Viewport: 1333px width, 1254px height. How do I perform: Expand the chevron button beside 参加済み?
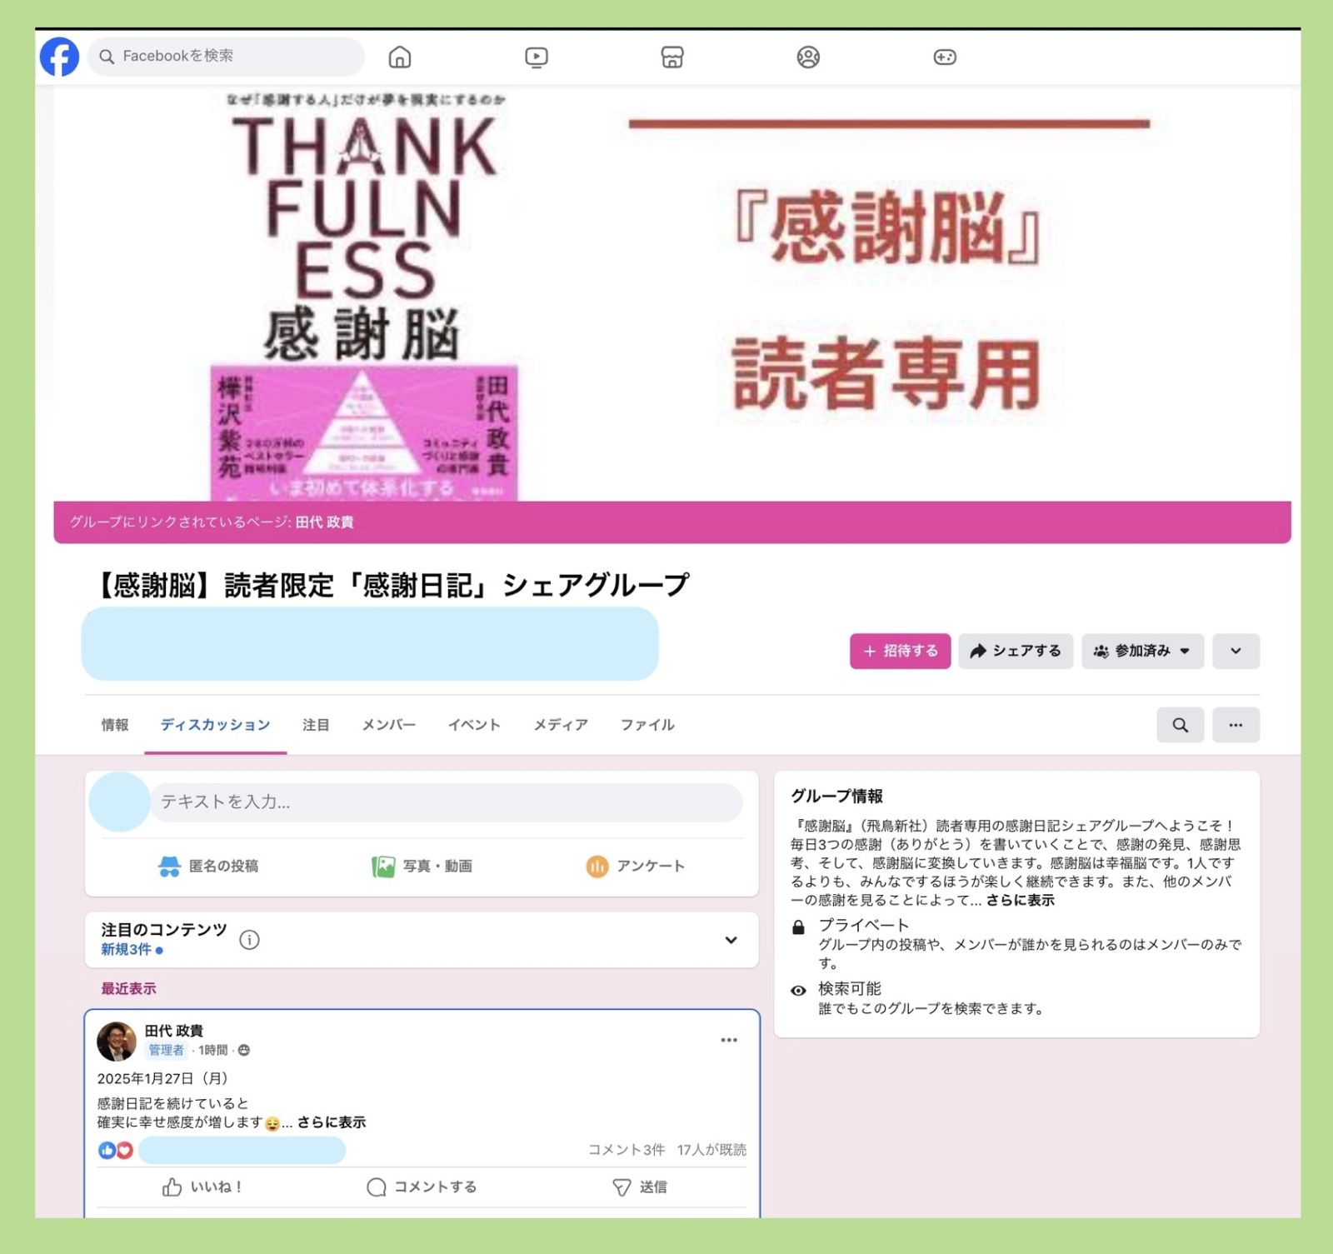[1236, 651]
